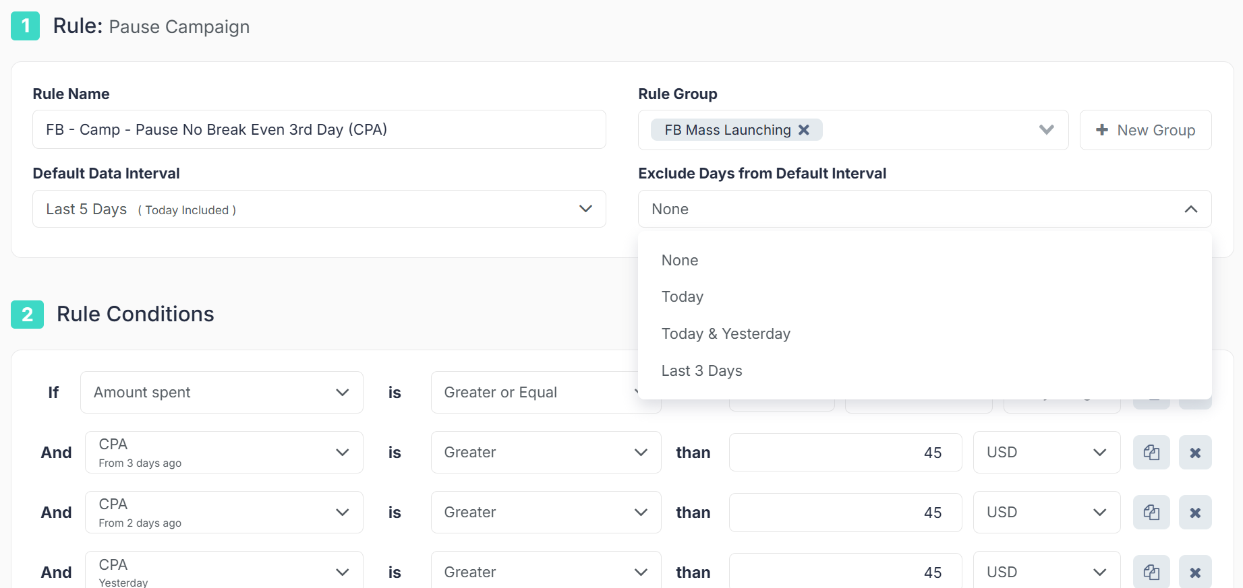This screenshot has width=1243, height=588.
Task: Click the New Group button
Action: 1145,130
